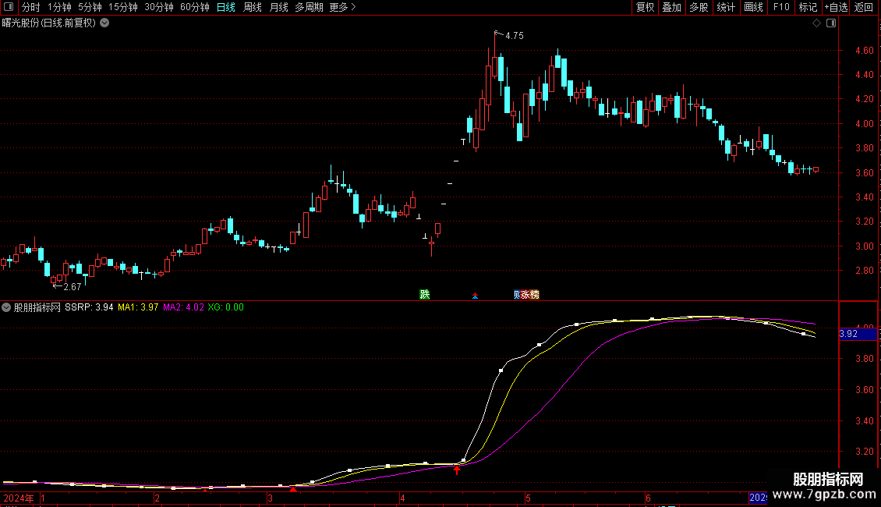Click 返回 to go back
Image resolution: width=881 pixels, height=507 pixels.
[864, 7]
